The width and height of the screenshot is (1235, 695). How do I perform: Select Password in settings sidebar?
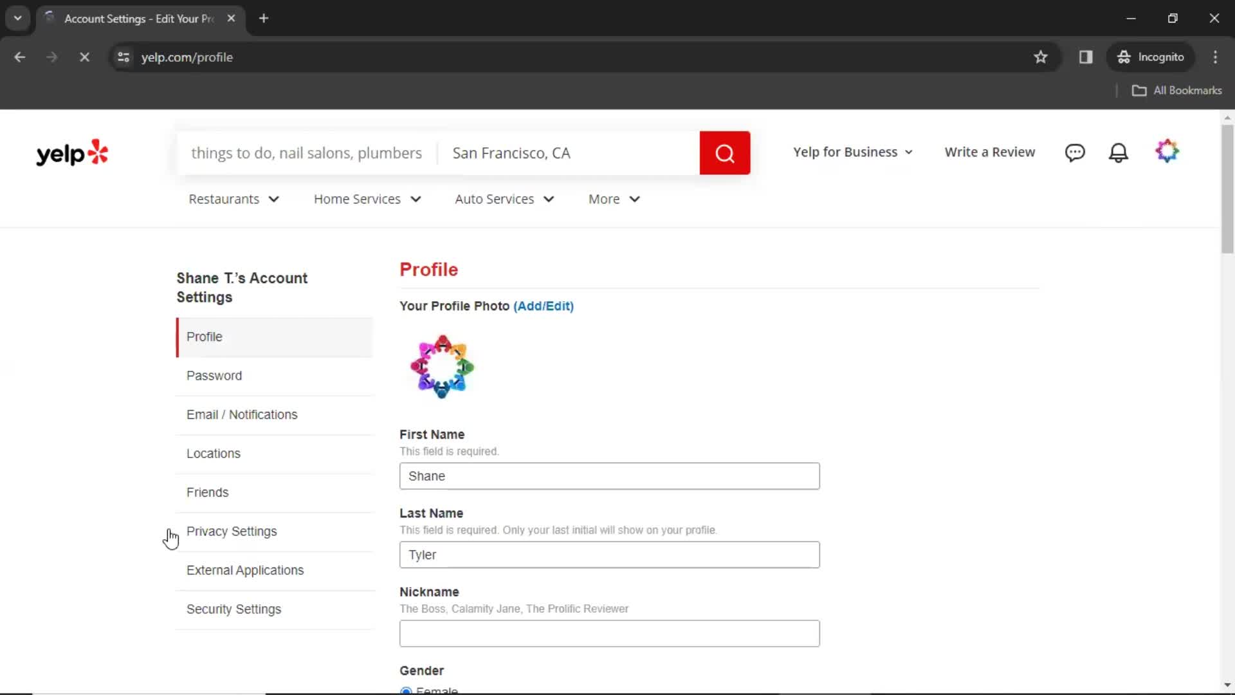(x=275, y=376)
